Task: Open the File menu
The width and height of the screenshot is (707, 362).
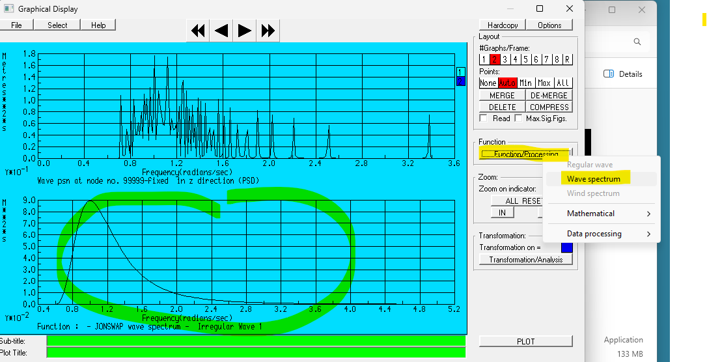Action: [16, 25]
